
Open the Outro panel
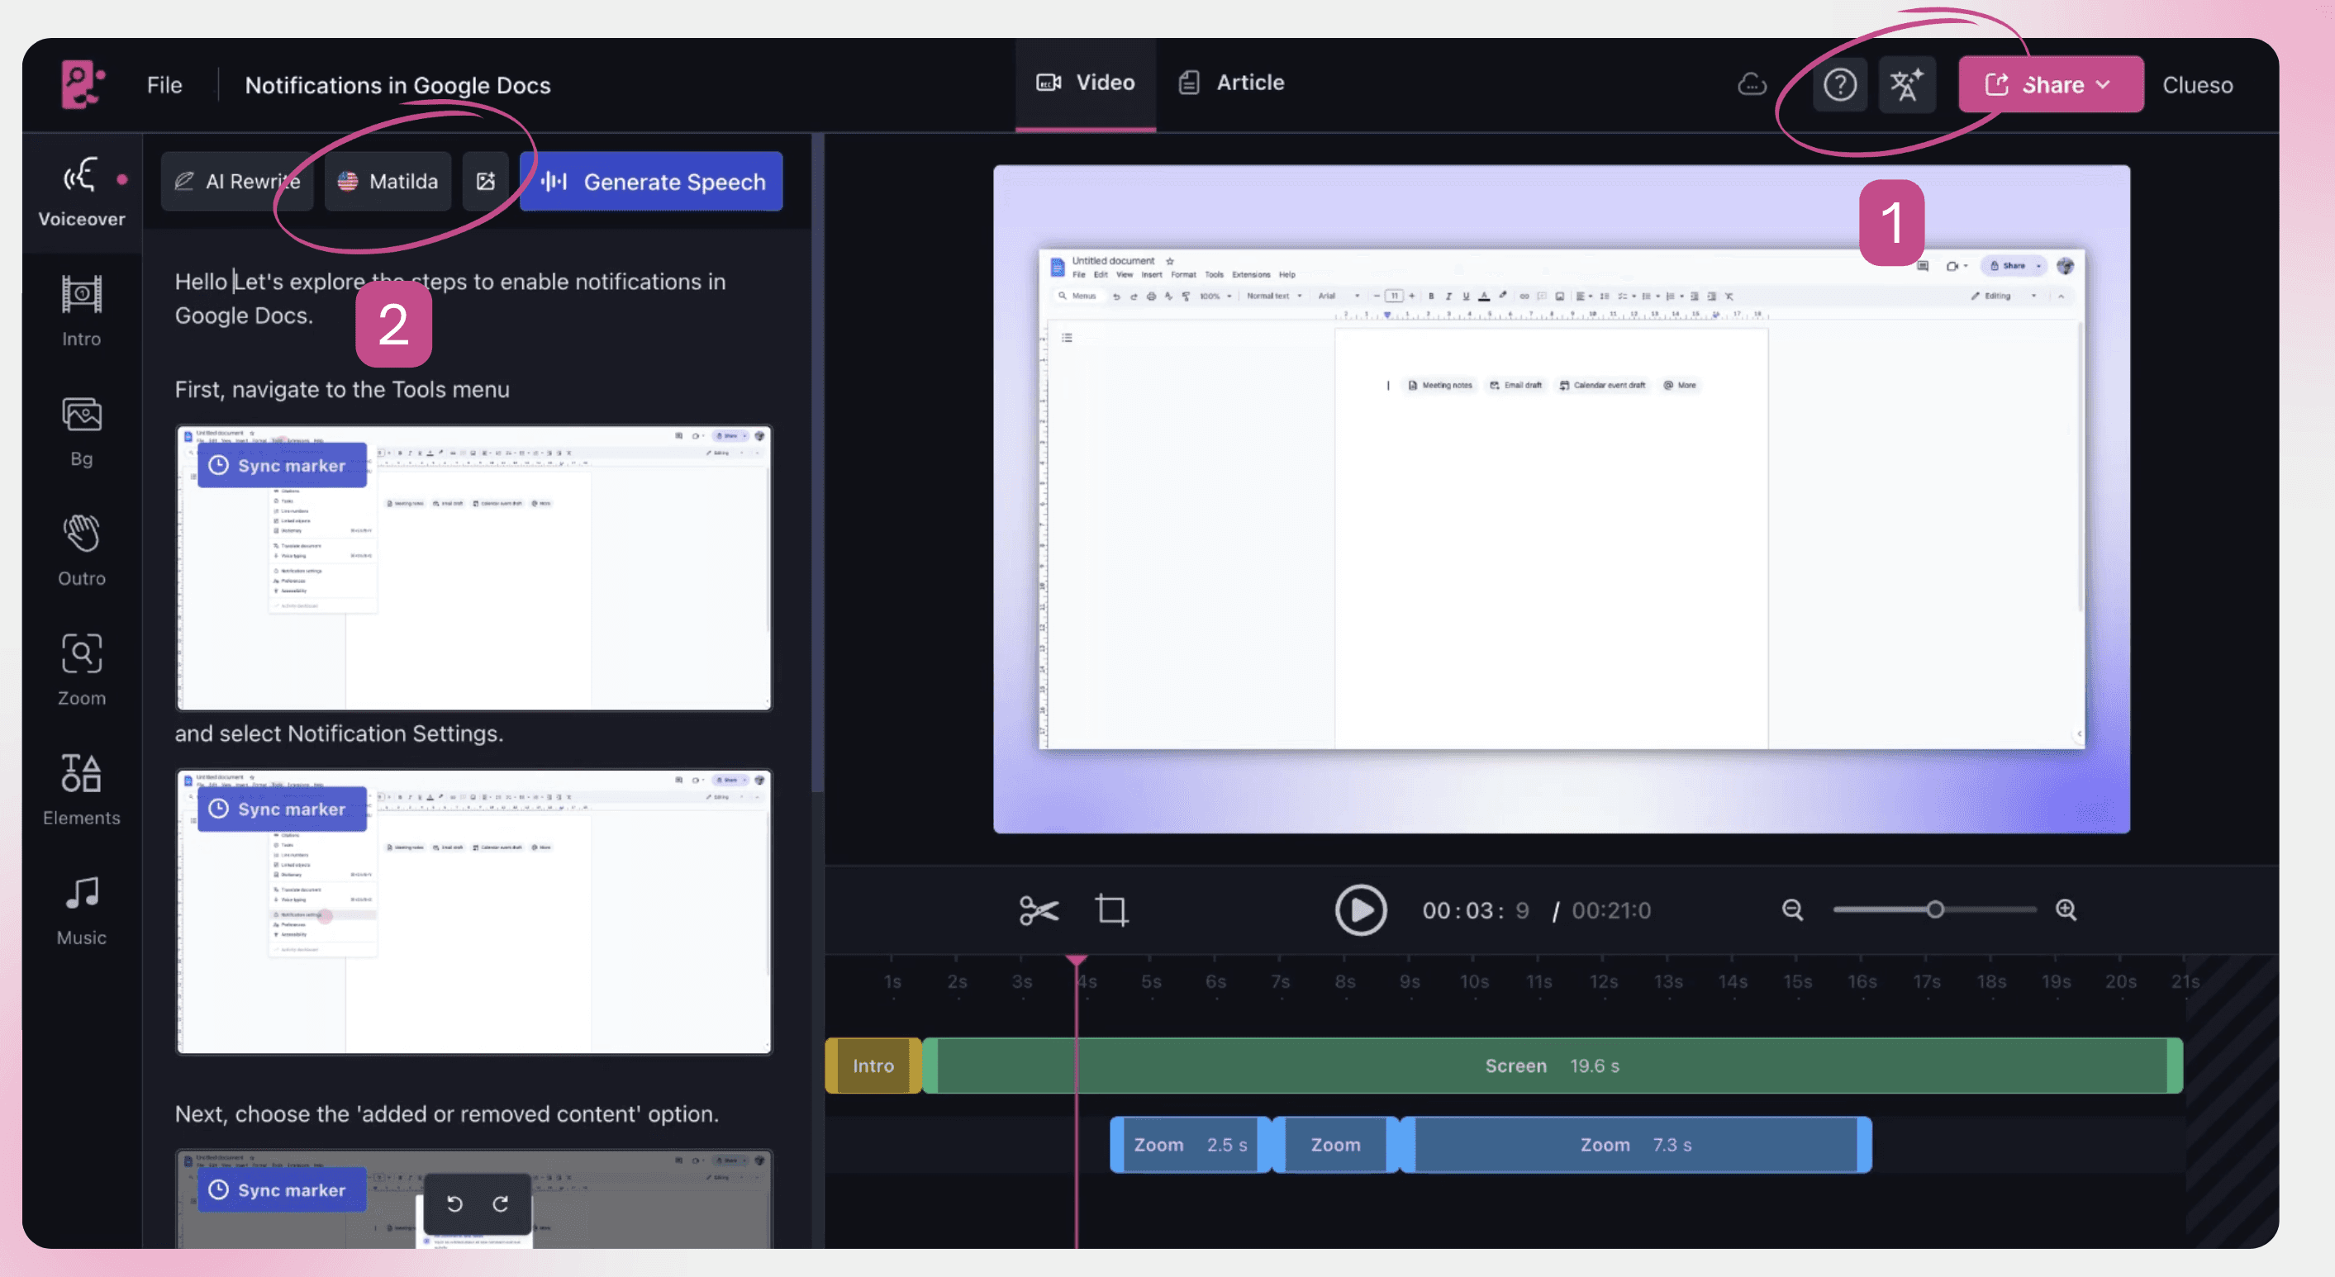[82, 551]
